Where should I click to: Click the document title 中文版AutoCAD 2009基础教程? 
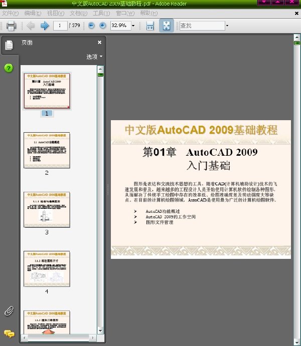[x=201, y=130]
